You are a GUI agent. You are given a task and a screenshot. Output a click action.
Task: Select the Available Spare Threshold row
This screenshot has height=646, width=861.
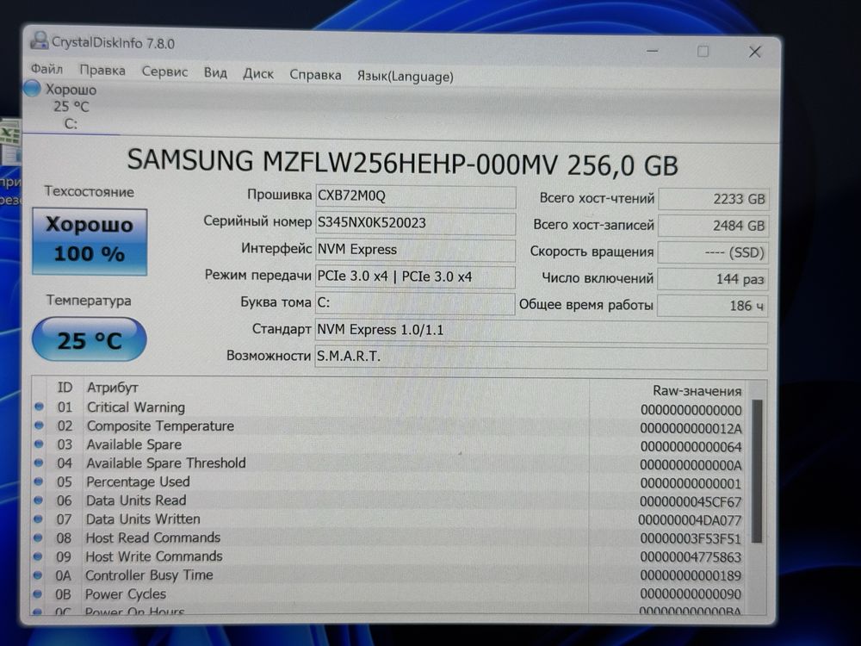click(x=388, y=463)
